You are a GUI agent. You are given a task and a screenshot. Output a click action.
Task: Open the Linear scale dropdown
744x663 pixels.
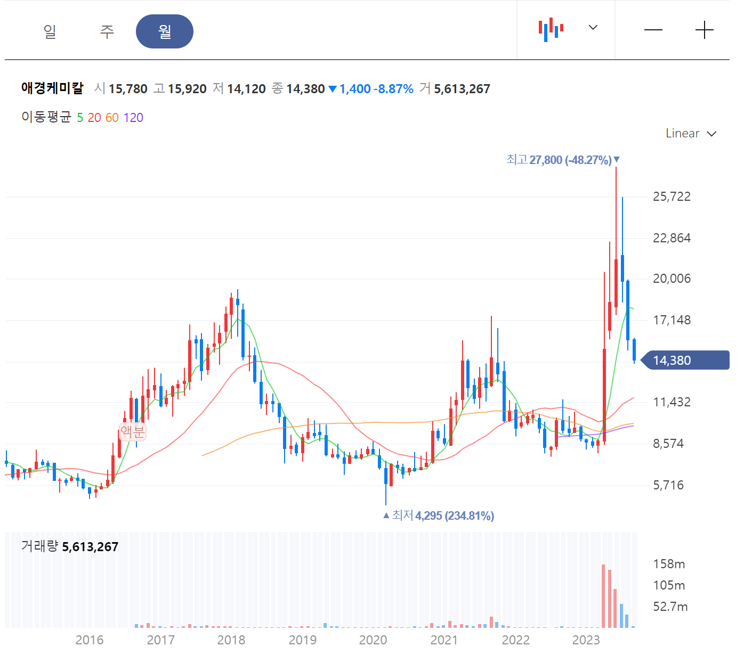click(691, 133)
